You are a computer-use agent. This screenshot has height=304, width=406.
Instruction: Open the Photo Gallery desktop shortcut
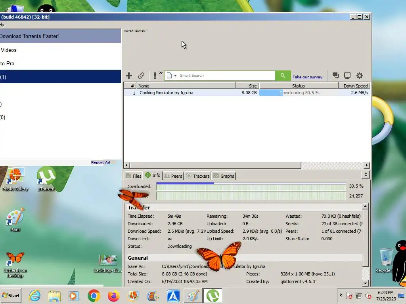tap(15, 179)
